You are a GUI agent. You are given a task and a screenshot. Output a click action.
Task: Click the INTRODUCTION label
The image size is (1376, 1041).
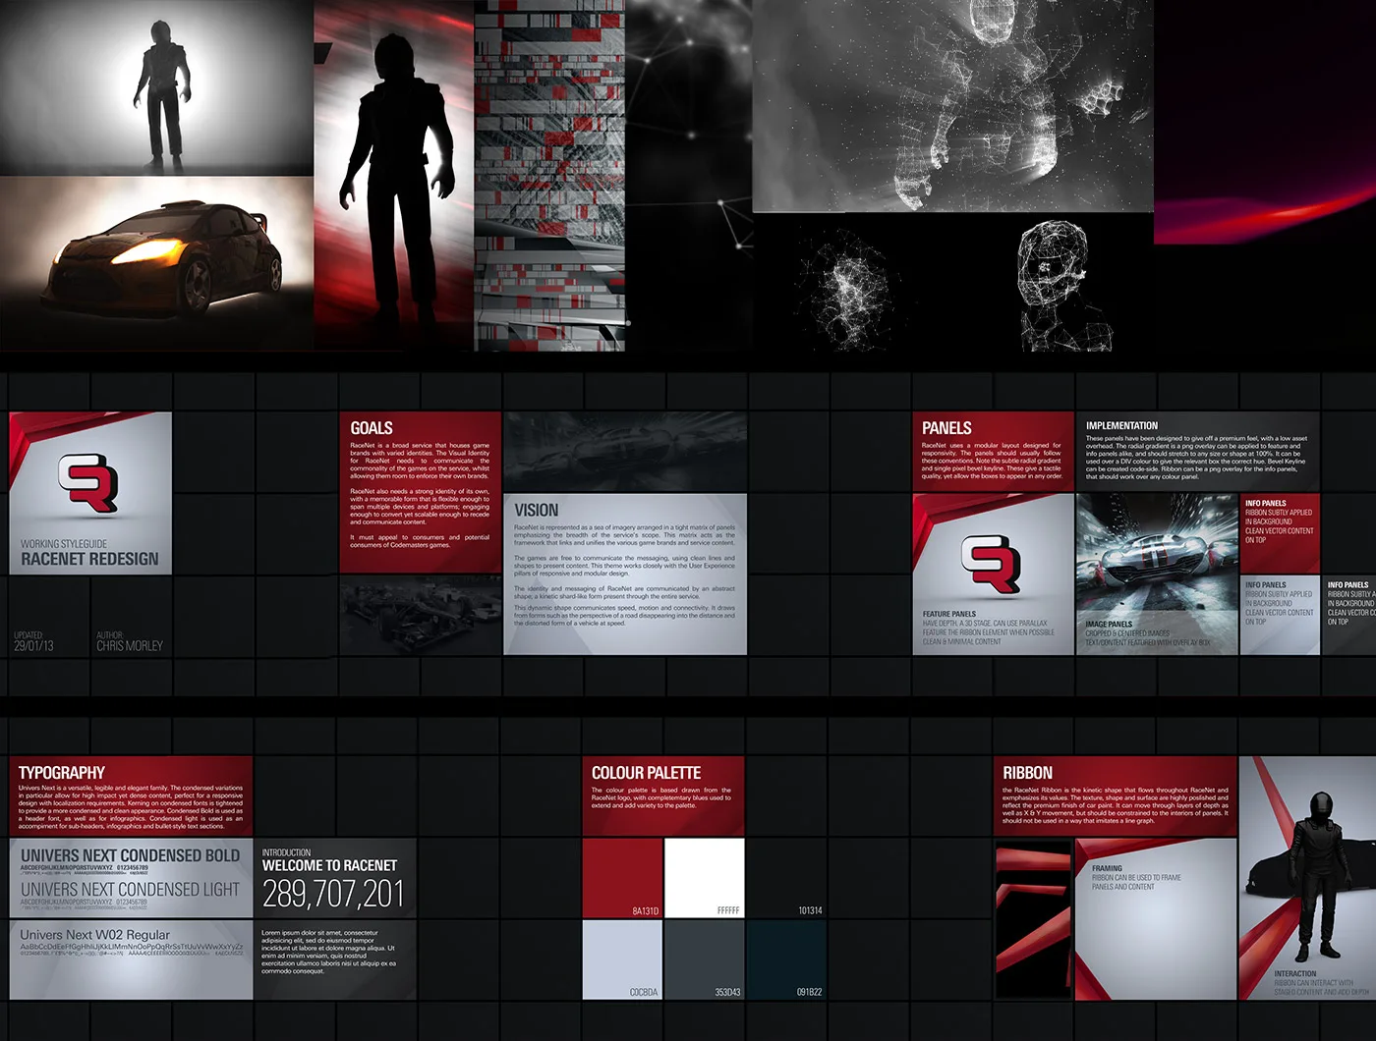(x=286, y=852)
